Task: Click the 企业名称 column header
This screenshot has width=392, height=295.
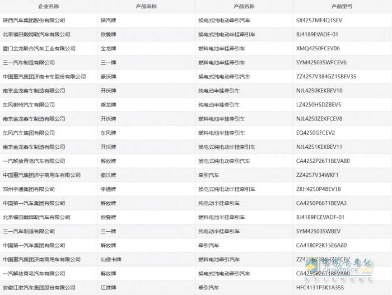Action: point(49,6)
